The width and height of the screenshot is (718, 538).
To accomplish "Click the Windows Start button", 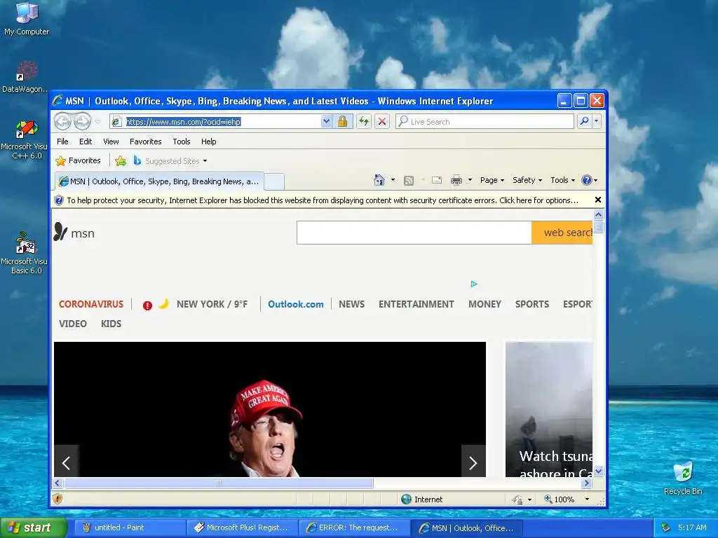I will [32, 527].
